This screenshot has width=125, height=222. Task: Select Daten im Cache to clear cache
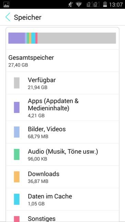62,199
